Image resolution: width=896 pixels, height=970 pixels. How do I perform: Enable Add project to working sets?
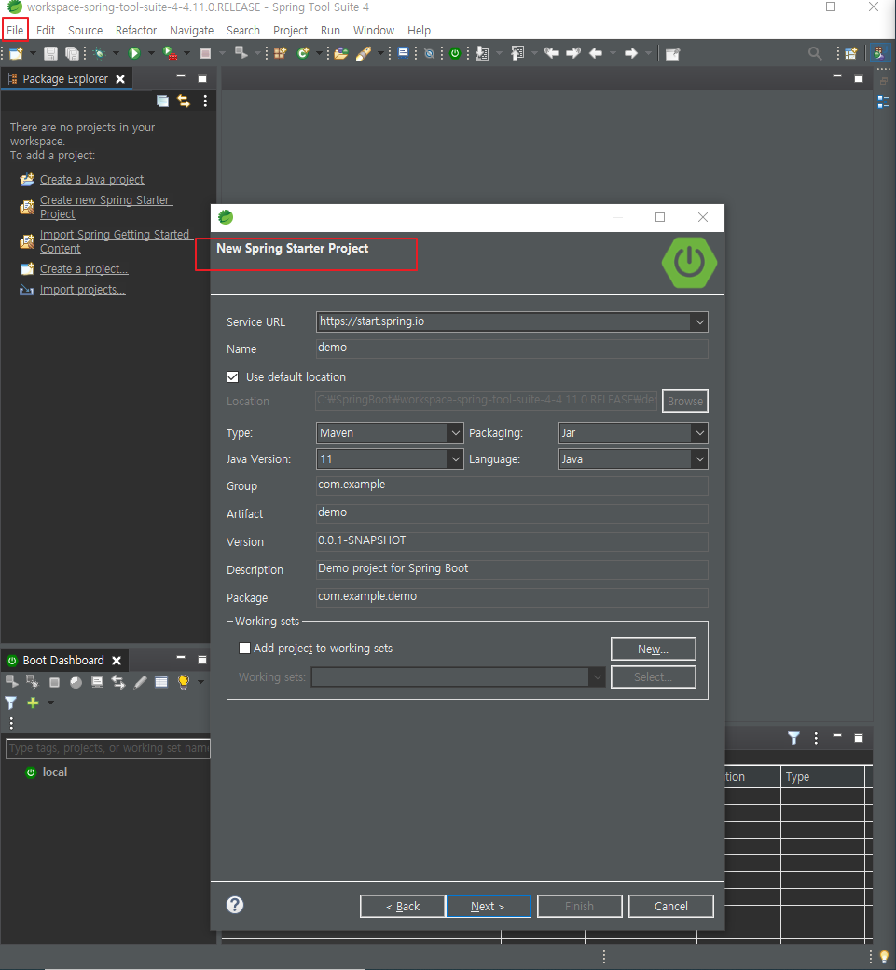pos(244,648)
